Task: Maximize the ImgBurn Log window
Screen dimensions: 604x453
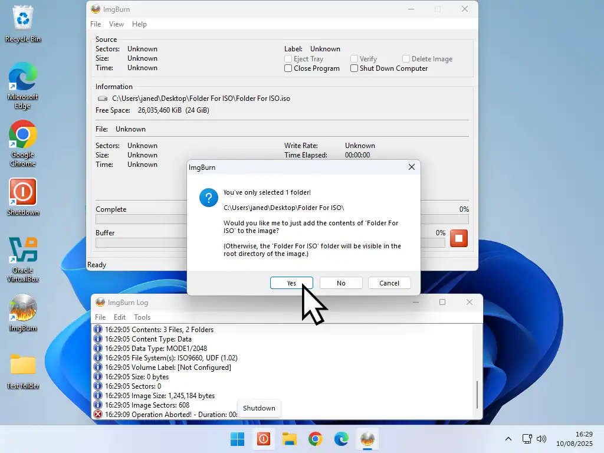Action: point(442,302)
